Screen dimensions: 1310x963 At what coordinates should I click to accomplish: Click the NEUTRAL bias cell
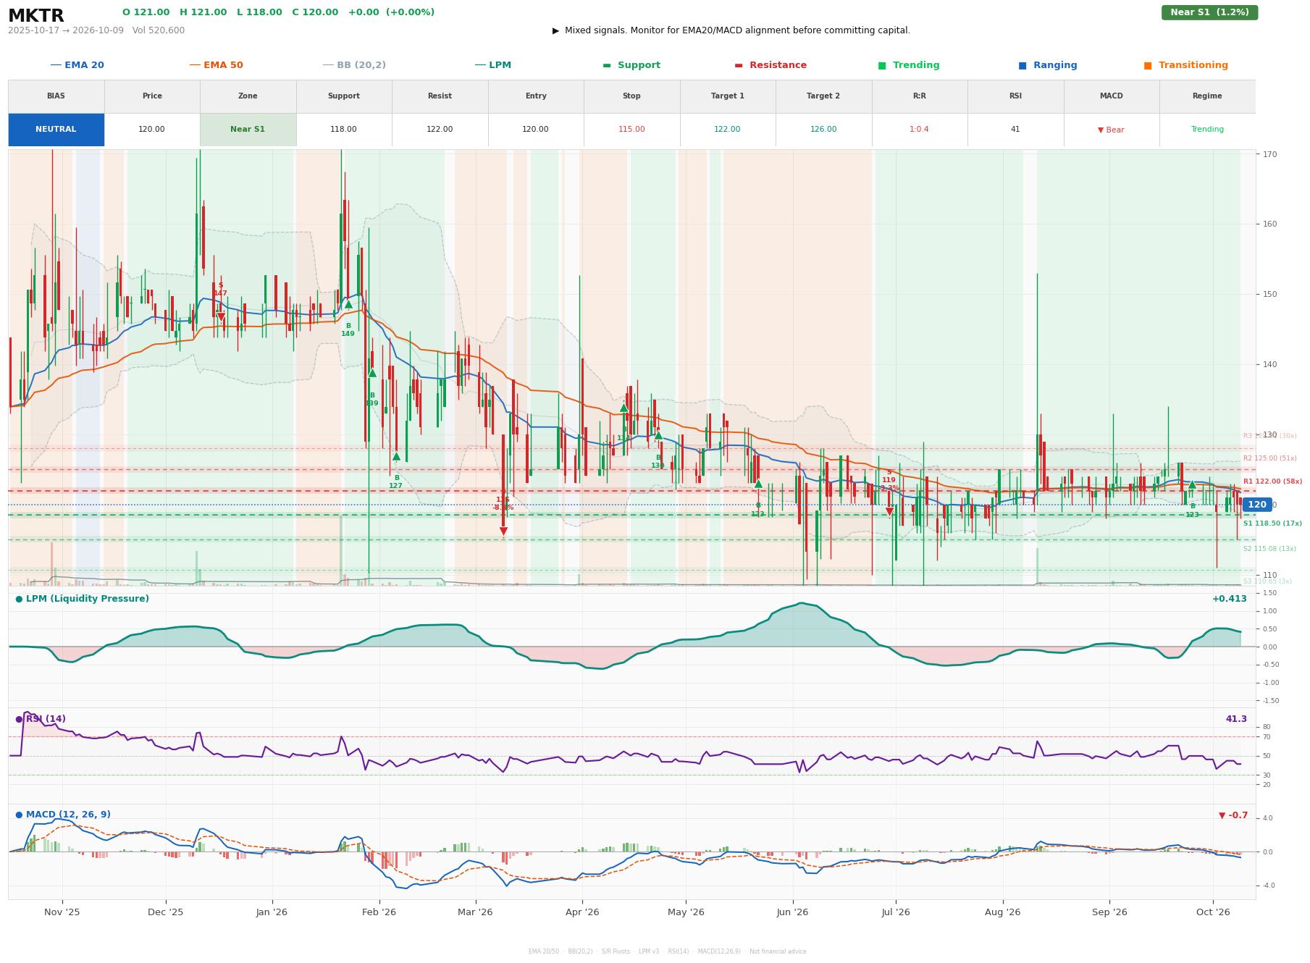[56, 130]
